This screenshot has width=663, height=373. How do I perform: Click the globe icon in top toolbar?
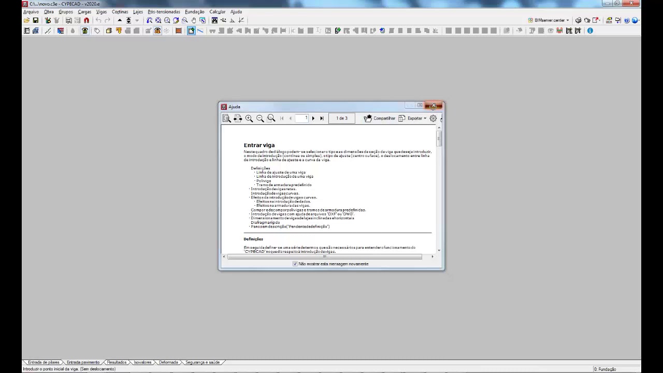click(635, 20)
